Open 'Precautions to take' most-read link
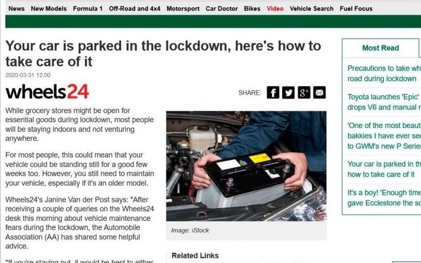421x263 pixels. pos(384,73)
